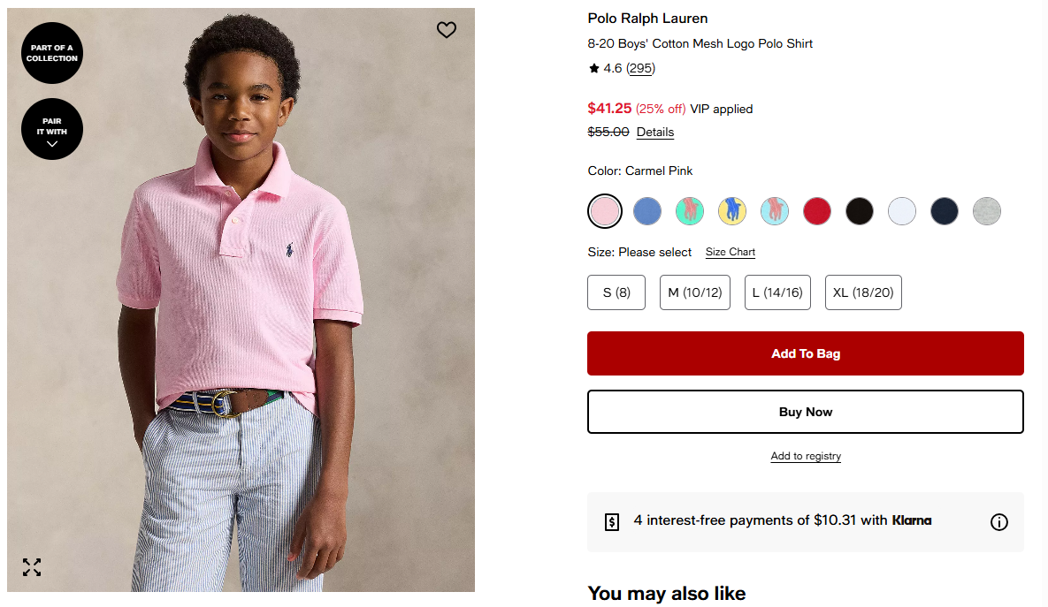Image resolution: width=1048 pixels, height=607 pixels.
Task: Expand the Pair It With dropdown
Action: coord(52,129)
